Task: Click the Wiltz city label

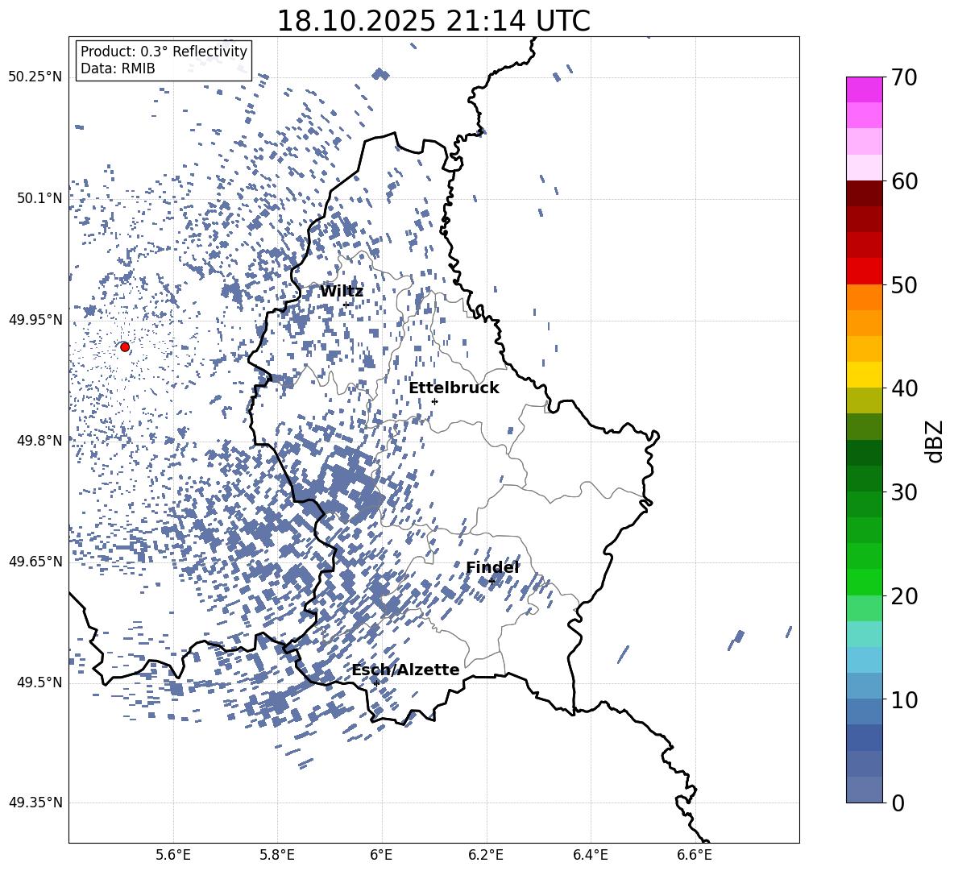Action: (342, 292)
